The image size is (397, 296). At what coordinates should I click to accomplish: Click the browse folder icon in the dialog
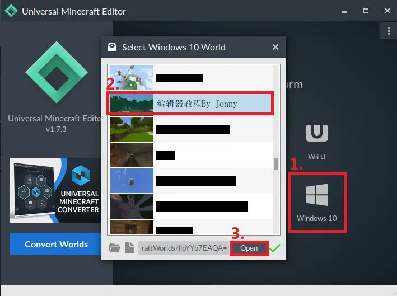coord(115,248)
